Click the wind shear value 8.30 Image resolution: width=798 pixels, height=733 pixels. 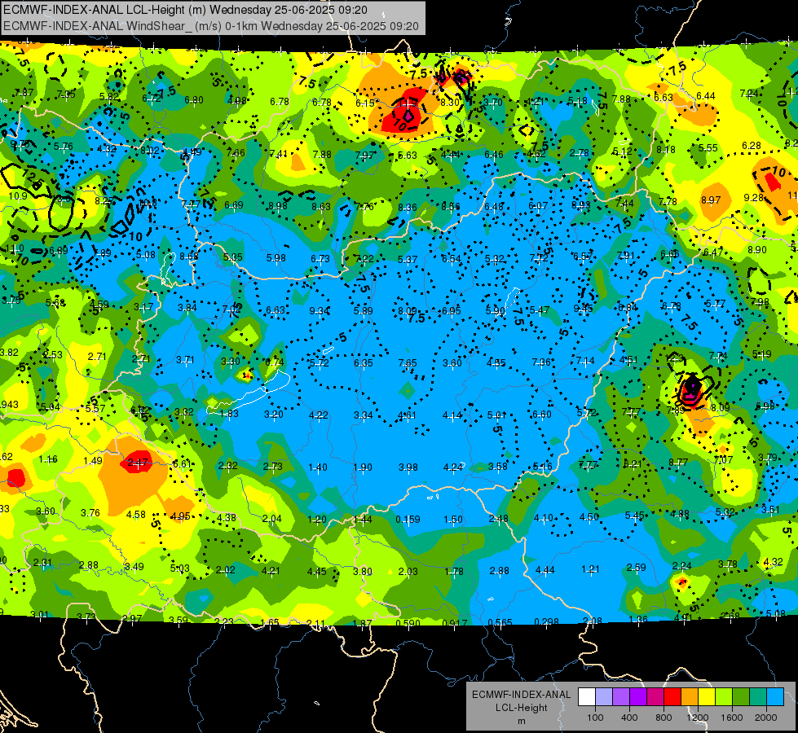450,103
